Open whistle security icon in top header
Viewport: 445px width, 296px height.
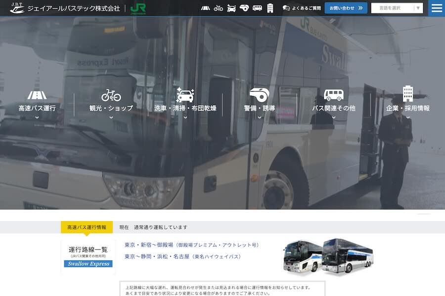tap(244, 8)
